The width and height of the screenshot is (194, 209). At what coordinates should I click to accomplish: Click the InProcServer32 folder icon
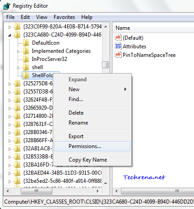(26, 59)
